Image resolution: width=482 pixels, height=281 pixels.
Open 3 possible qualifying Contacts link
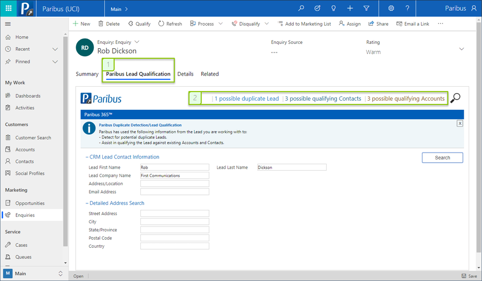tap(323, 98)
